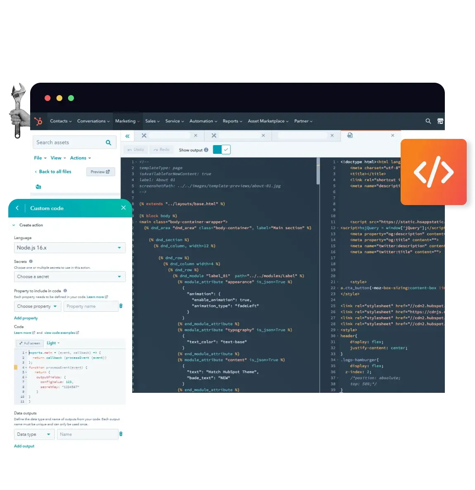Open the Sales menu

point(152,121)
